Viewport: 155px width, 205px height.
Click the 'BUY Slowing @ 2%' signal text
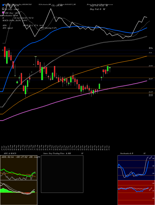point(49,28)
